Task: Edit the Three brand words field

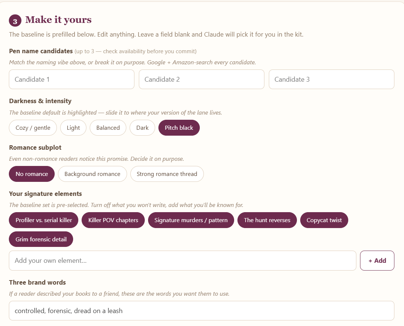Action: pyautogui.click(x=202, y=311)
